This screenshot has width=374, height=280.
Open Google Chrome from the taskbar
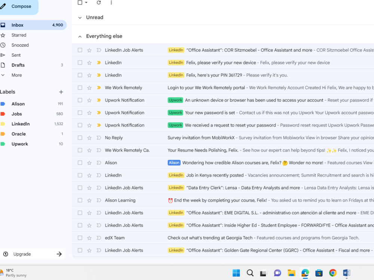point(333,273)
